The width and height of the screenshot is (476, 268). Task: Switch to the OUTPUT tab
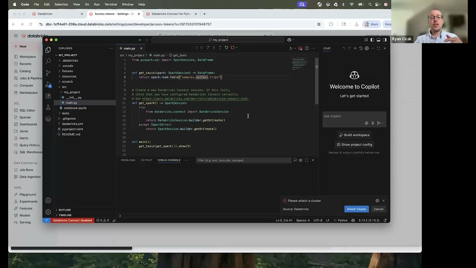(146, 160)
